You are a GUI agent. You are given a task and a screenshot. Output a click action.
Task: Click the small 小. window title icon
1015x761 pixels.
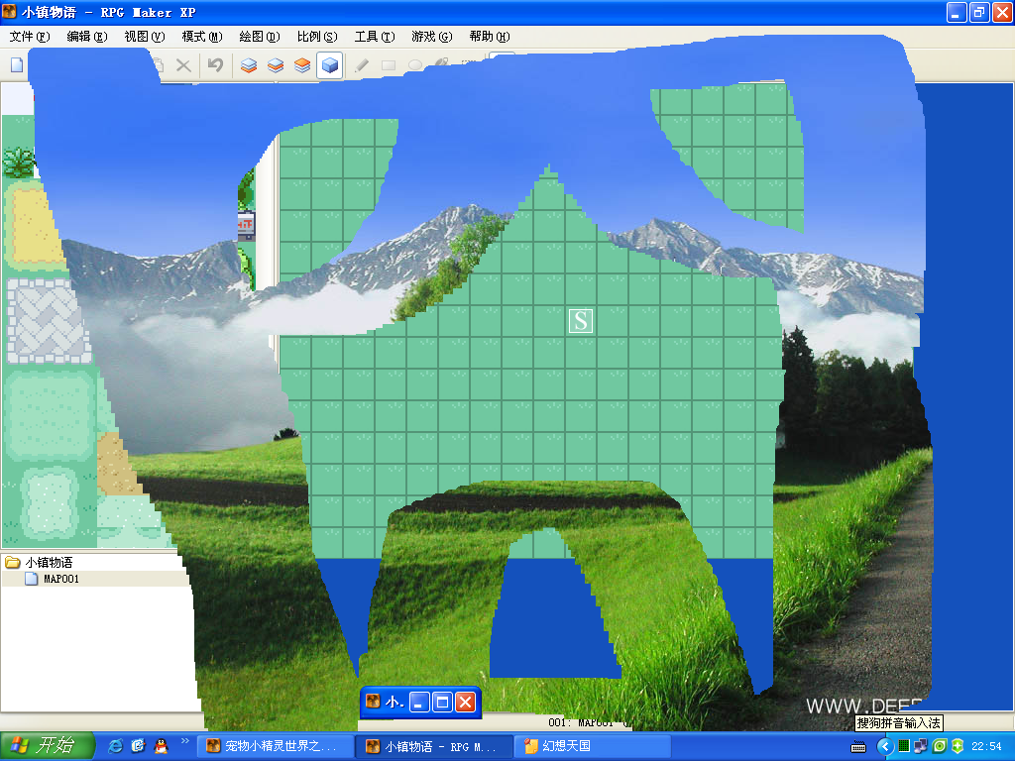(x=373, y=702)
